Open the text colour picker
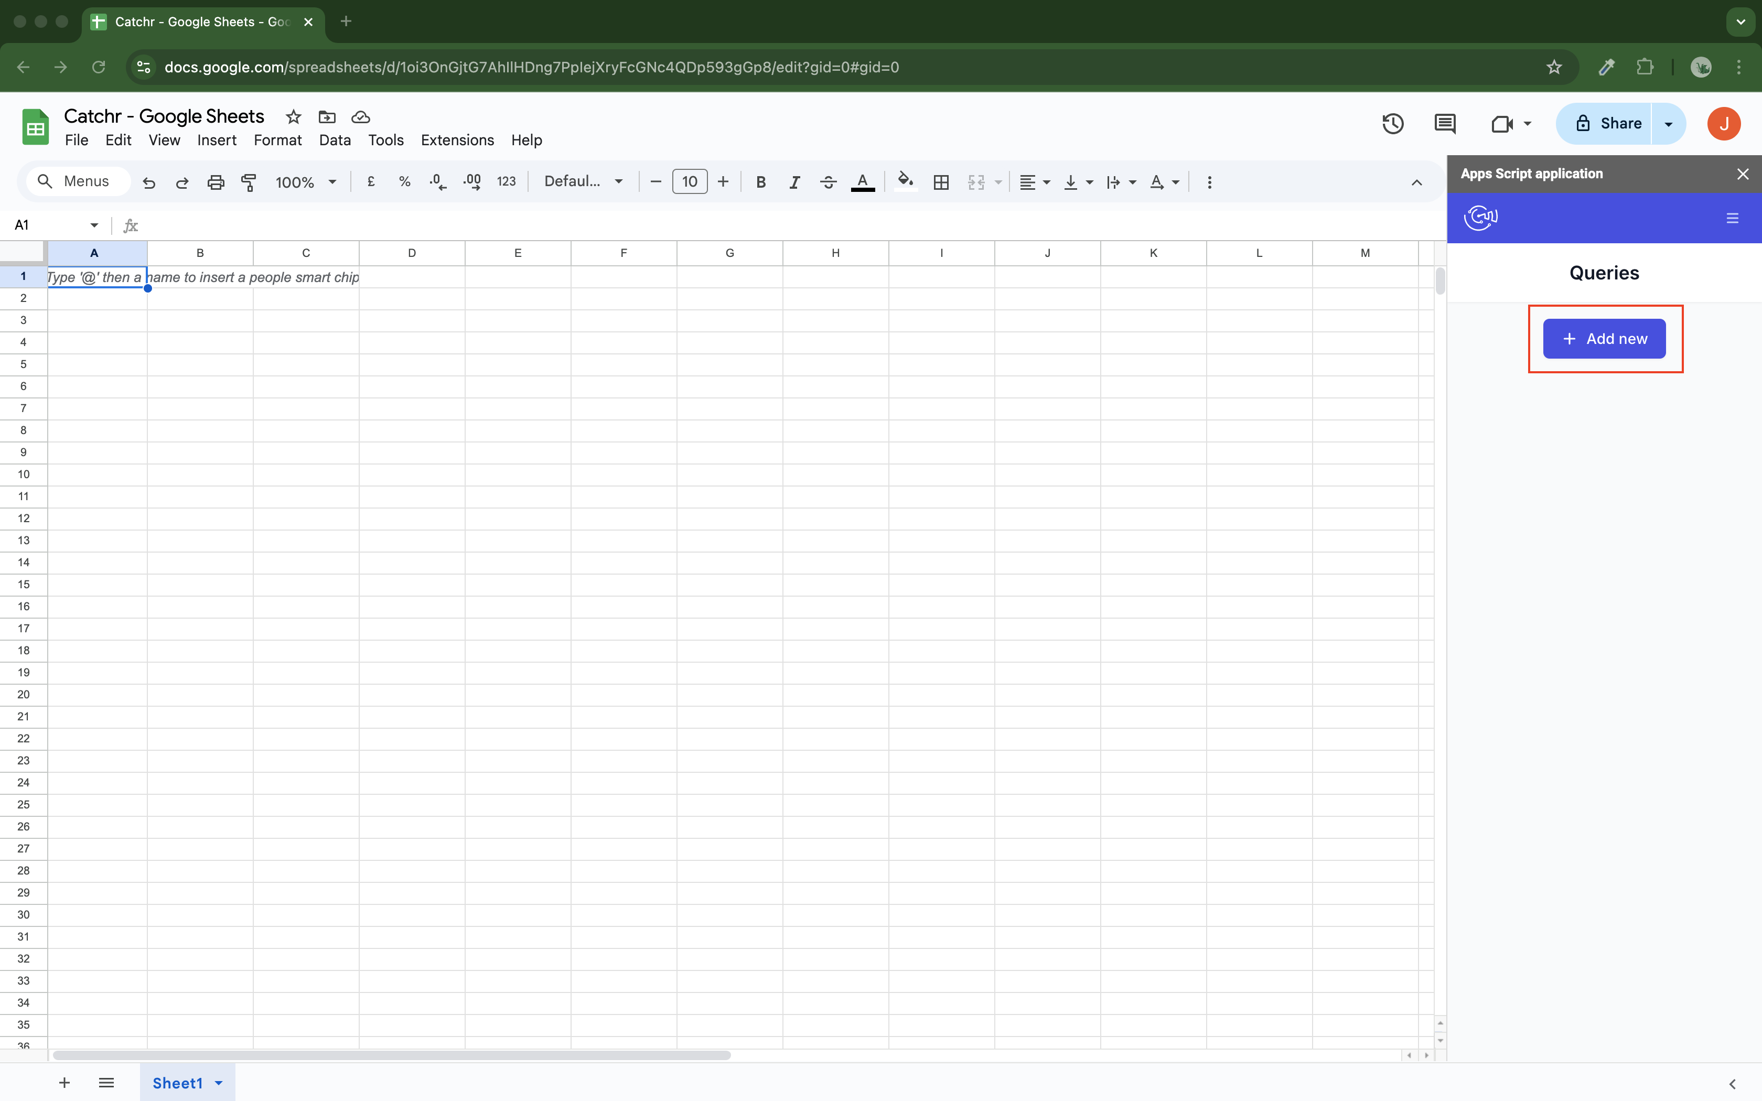Viewport: 1762px width, 1101px height. pyautogui.click(x=863, y=182)
